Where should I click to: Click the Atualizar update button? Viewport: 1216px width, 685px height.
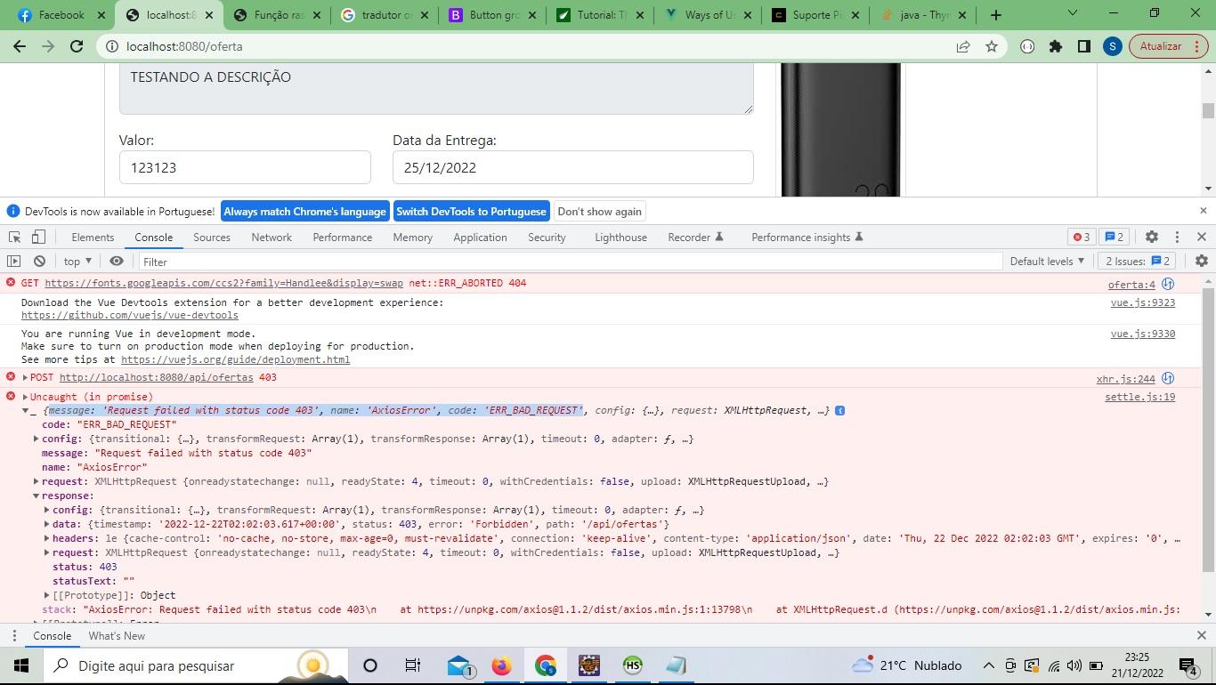click(x=1169, y=46)
